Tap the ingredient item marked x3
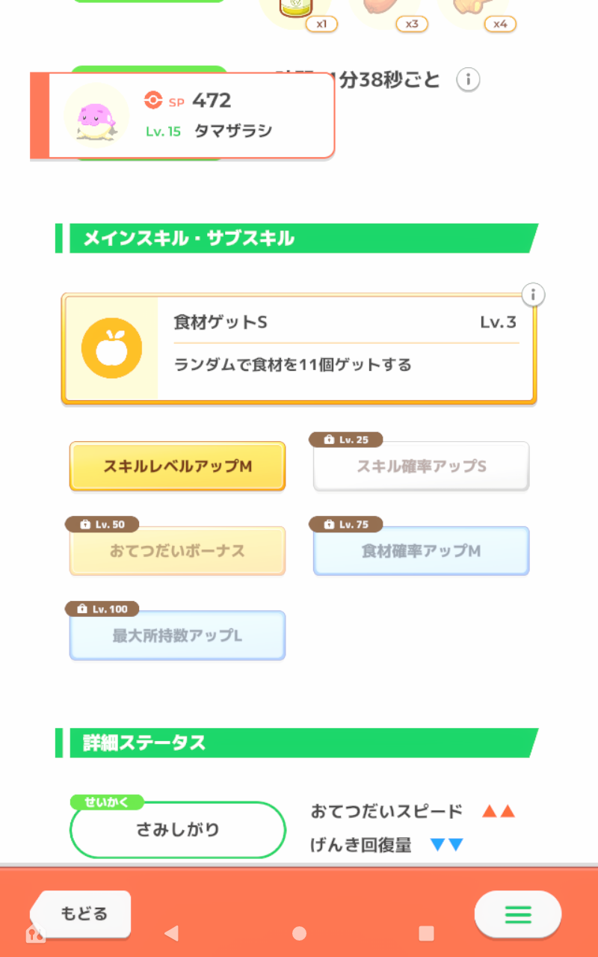Screen dimensions: 598x957 (385, 9)
